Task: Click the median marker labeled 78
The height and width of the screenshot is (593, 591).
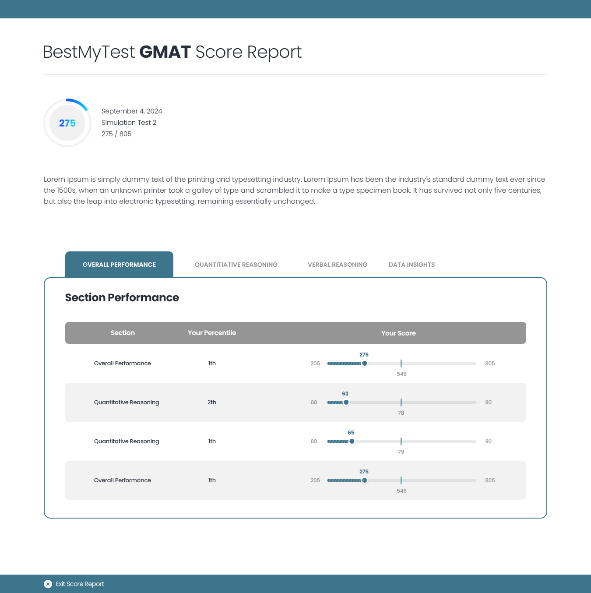Action: (401, 402)
